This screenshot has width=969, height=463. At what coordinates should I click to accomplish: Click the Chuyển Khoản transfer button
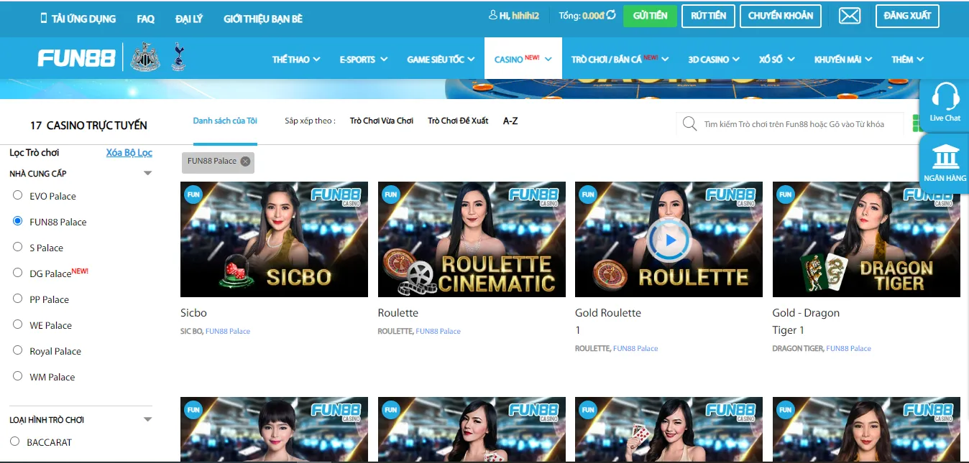(781, 16)
